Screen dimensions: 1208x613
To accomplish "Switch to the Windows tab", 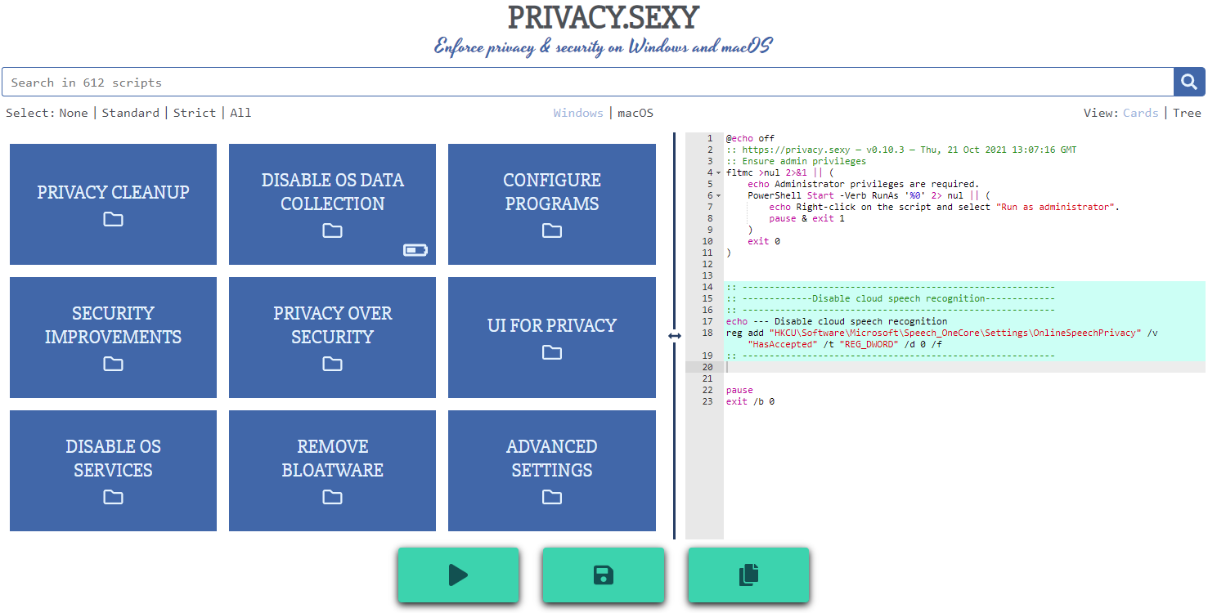I will click(578, 113).
